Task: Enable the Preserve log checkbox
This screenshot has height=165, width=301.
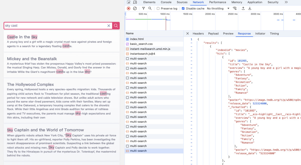Action: click(158, 9)
